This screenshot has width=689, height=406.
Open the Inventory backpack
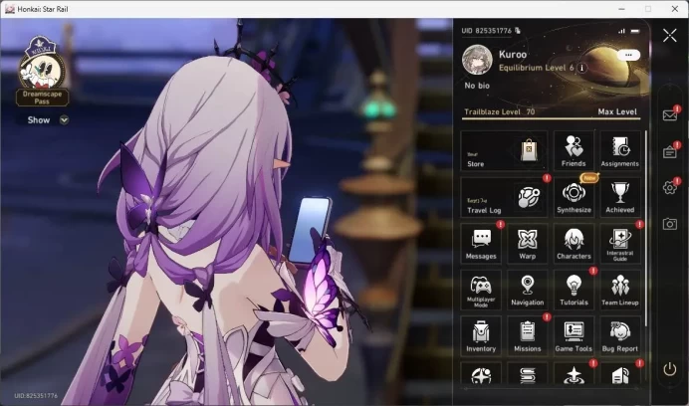[x=481, y=335]
